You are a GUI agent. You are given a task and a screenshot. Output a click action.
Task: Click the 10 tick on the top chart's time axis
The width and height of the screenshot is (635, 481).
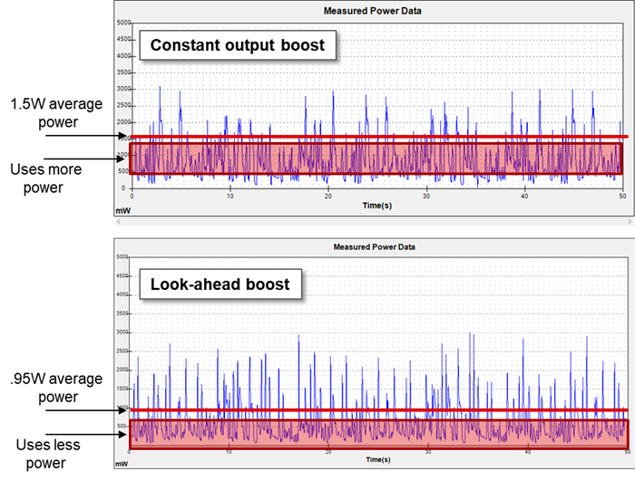click(230, 196)
